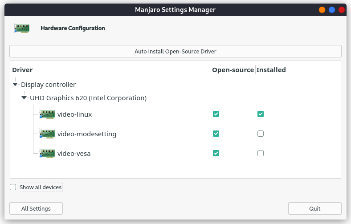Toggle the Installed checkbox for video-linux
Viewport: 351px width, 224px height.
[x=261, y=114]
